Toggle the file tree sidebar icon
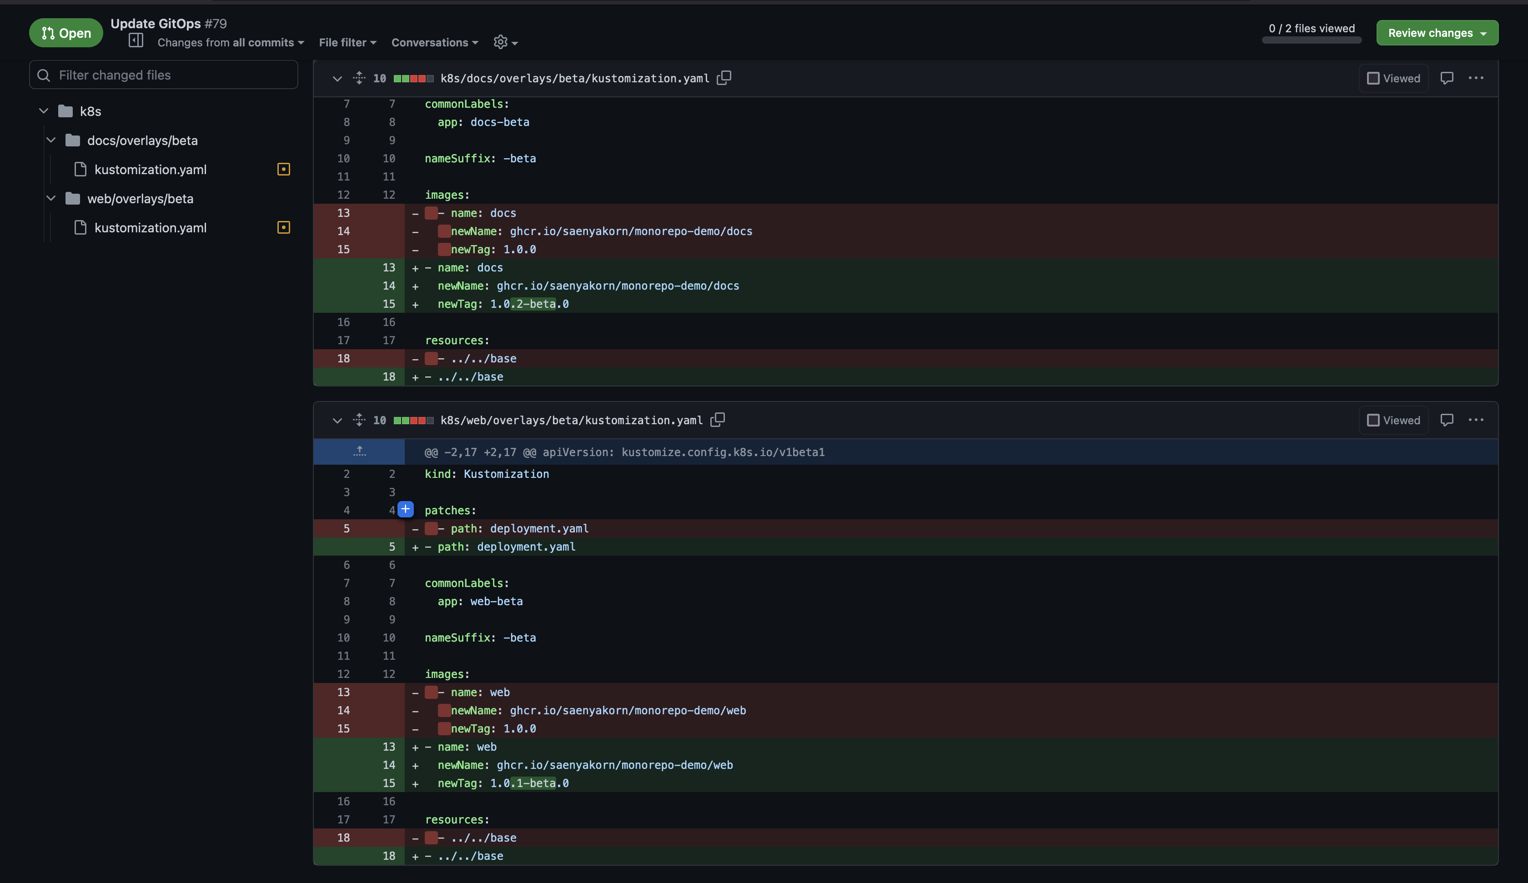Viewport: 1528px width, 883px height. (136, 40)
